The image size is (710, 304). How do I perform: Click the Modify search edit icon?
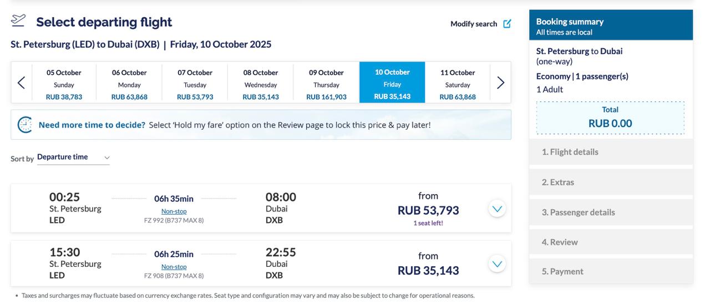coord(507,24)
